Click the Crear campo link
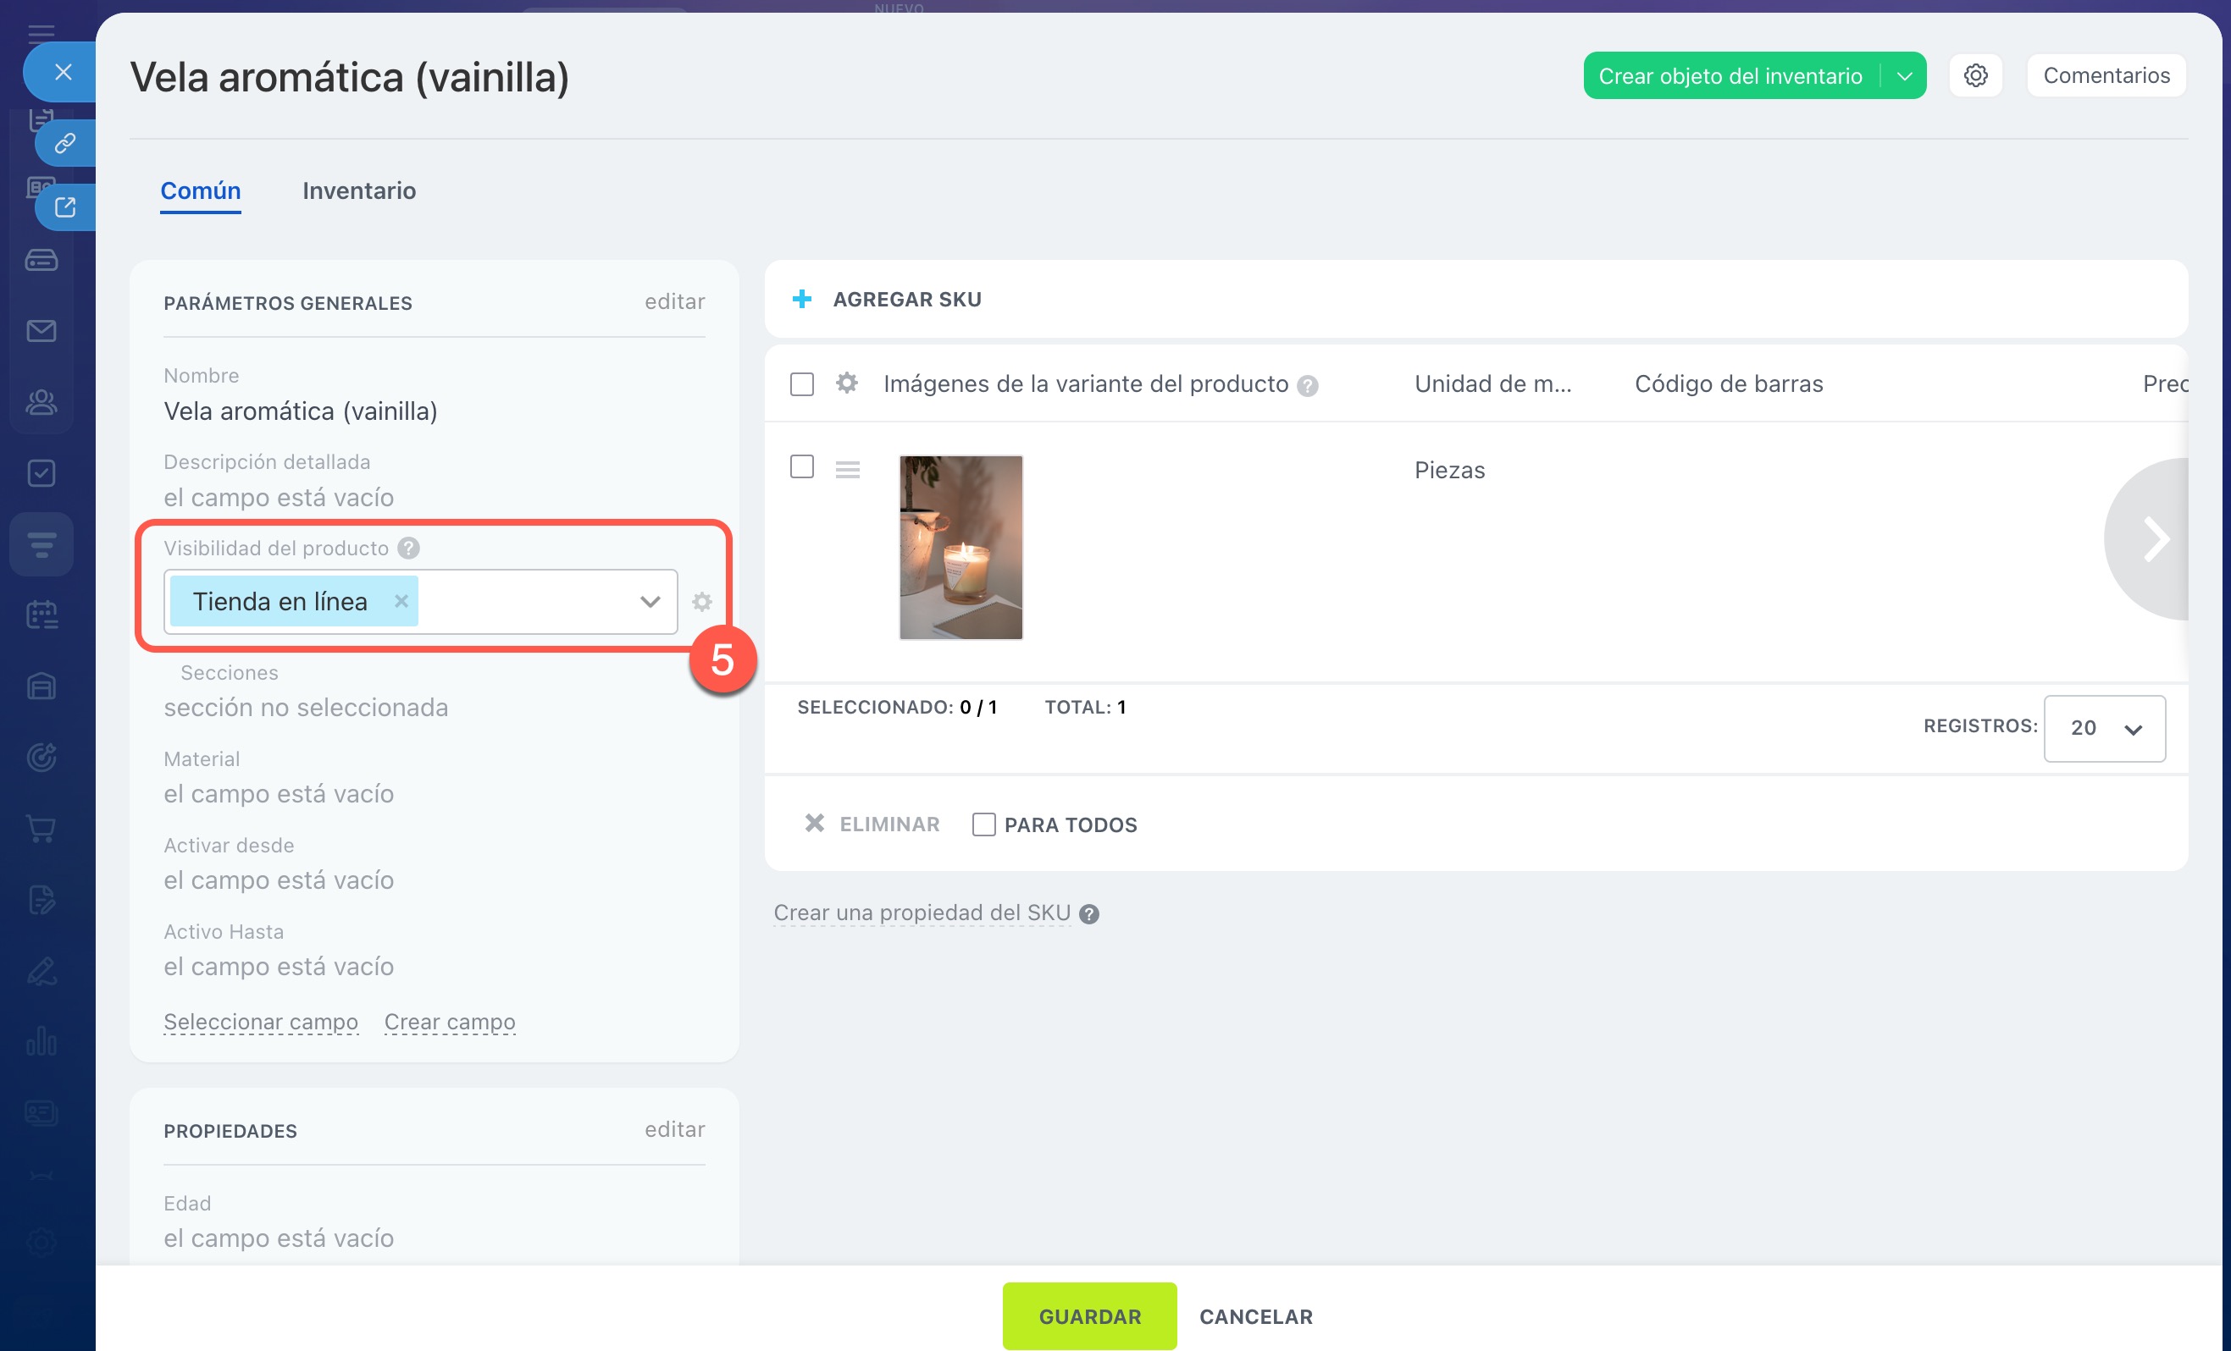2231x1351 pixels. click(x=449, y=1022)
